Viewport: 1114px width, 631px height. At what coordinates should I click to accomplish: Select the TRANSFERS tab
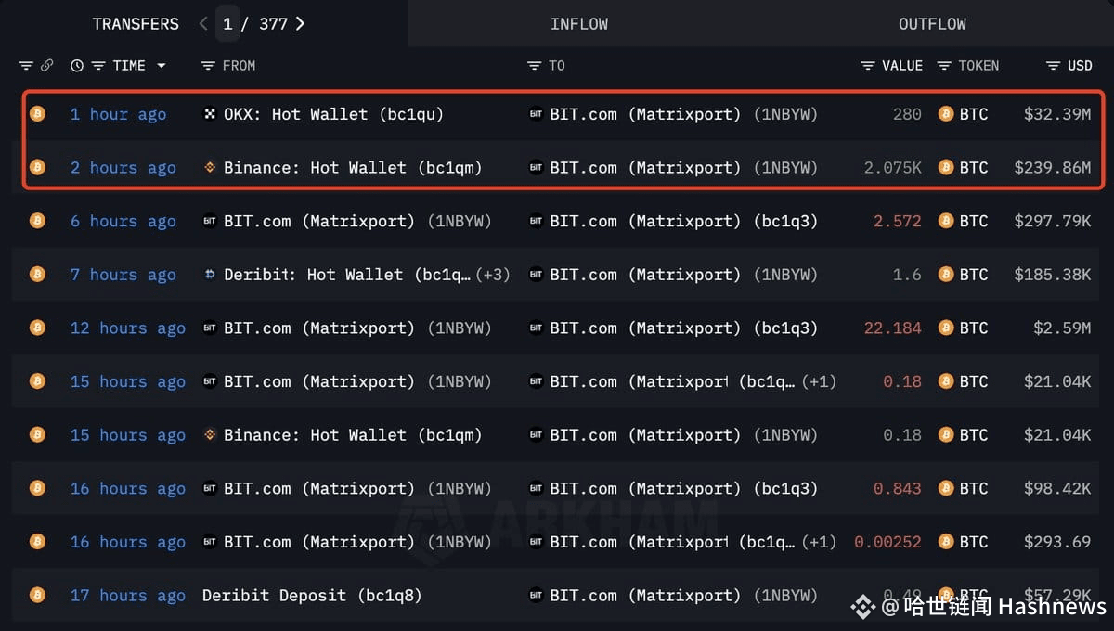(136, 24)
